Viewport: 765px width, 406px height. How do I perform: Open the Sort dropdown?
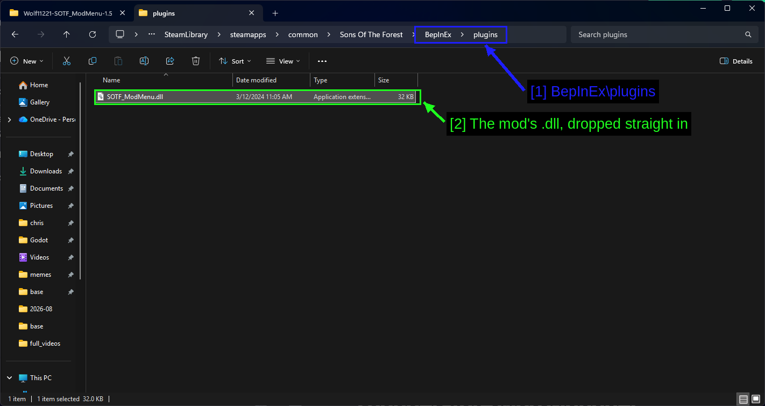235,61
